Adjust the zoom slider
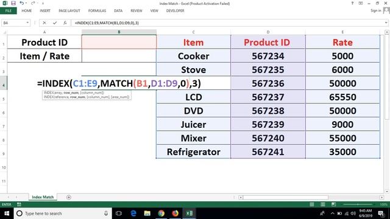Viewport: 390px width, 219px height. 358,204
